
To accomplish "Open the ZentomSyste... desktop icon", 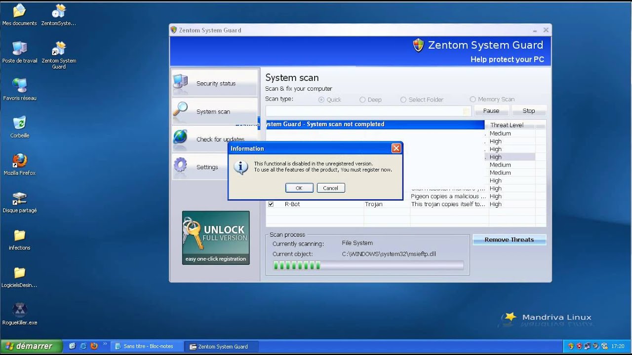I will pyautogui.click(x=59, y=15).
